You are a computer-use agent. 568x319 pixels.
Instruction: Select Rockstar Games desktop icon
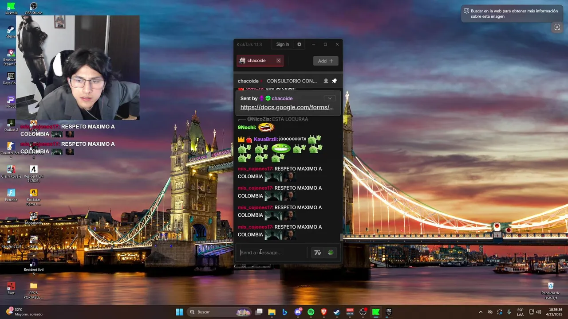point(33,198)
